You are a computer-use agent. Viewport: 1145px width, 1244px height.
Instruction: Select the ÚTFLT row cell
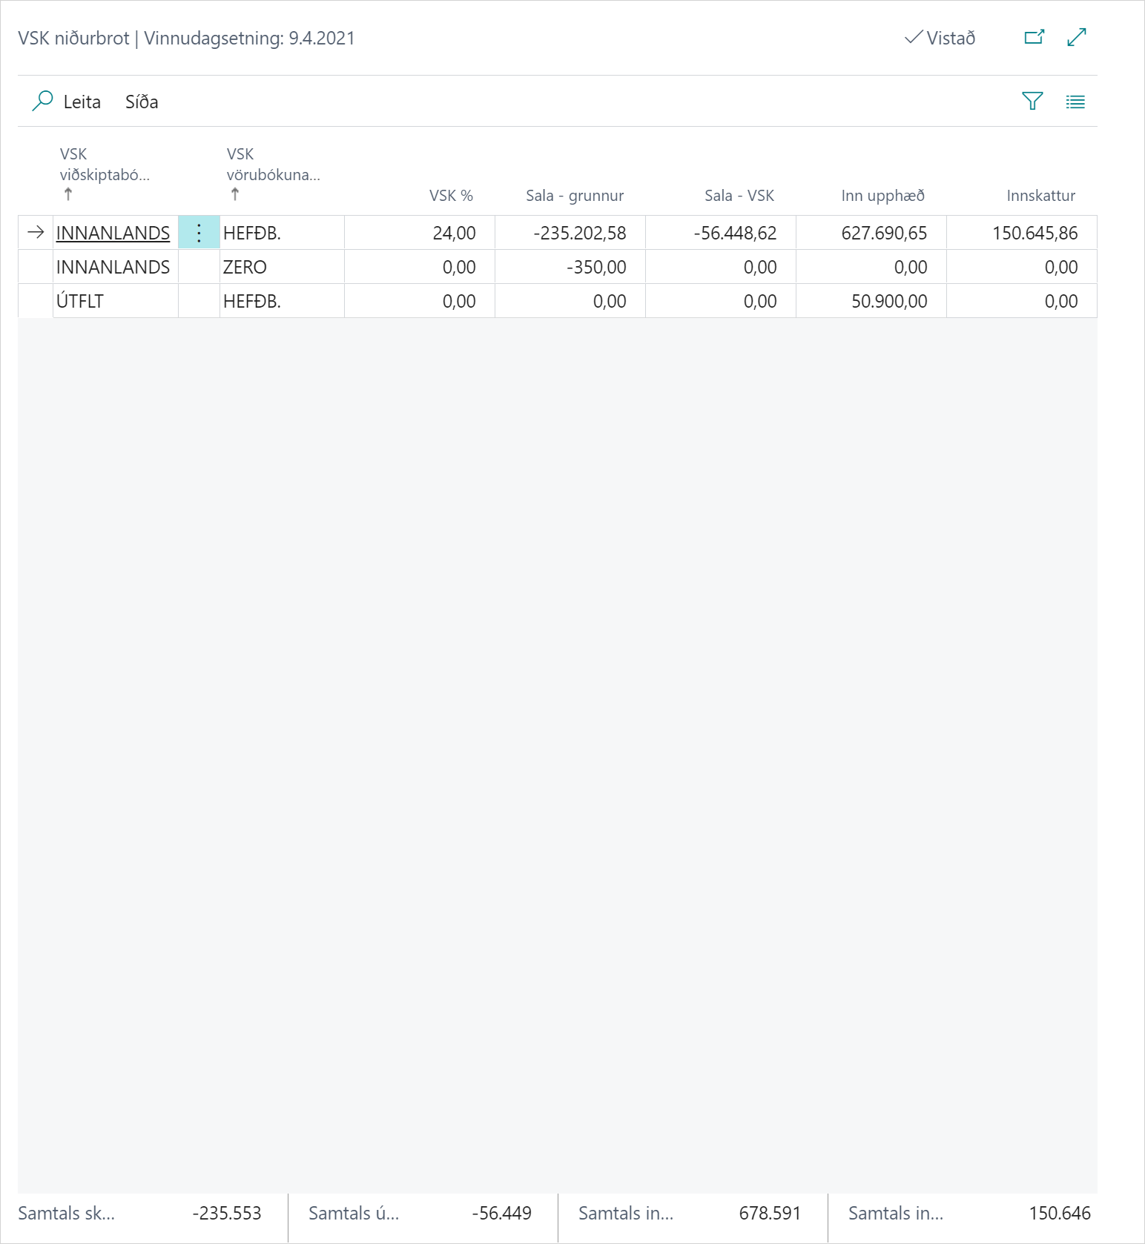tap(80, 301)
